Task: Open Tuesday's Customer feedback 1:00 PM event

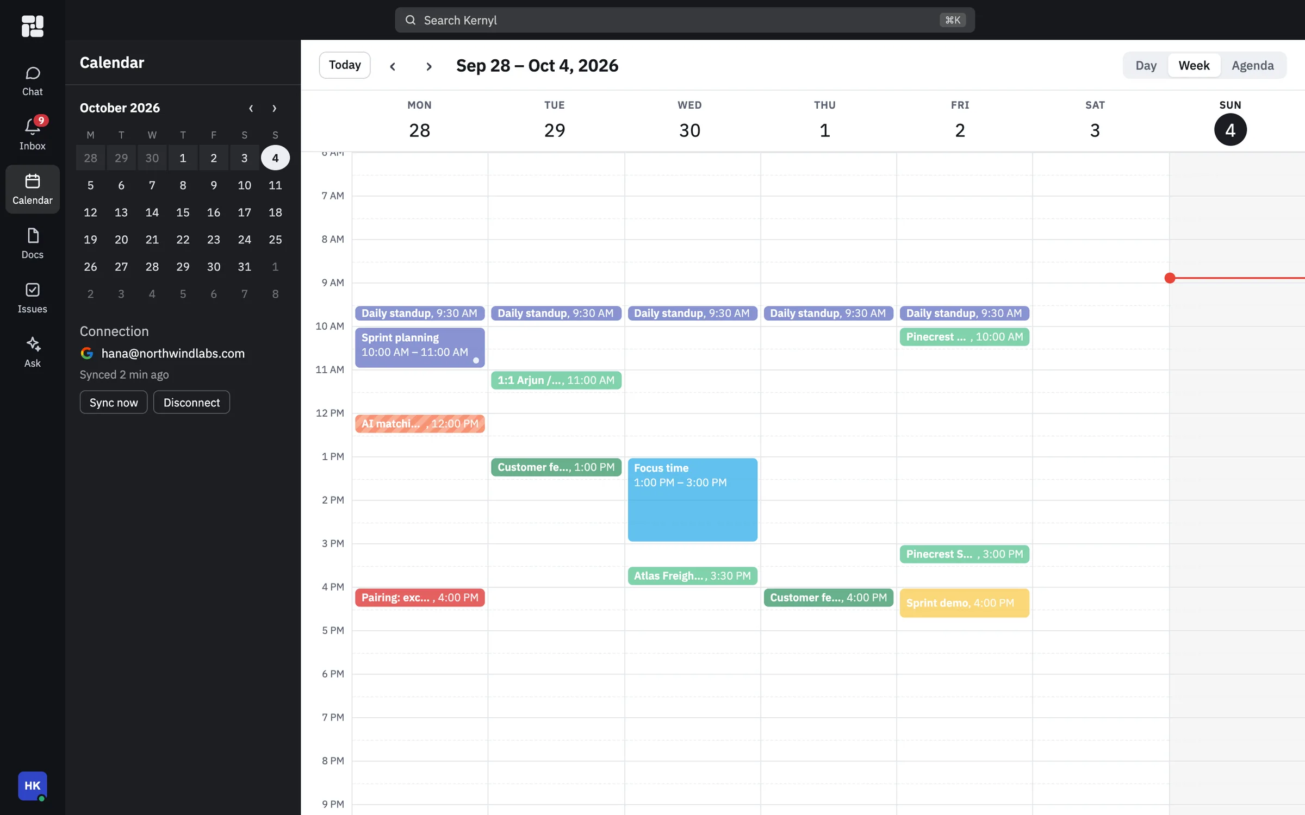Action: 556,467
